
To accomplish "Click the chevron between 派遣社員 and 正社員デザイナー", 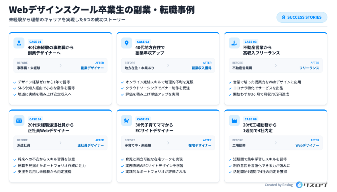I will tap(61, 143).
